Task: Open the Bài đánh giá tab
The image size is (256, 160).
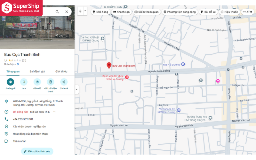Action: tap(37, 71)
